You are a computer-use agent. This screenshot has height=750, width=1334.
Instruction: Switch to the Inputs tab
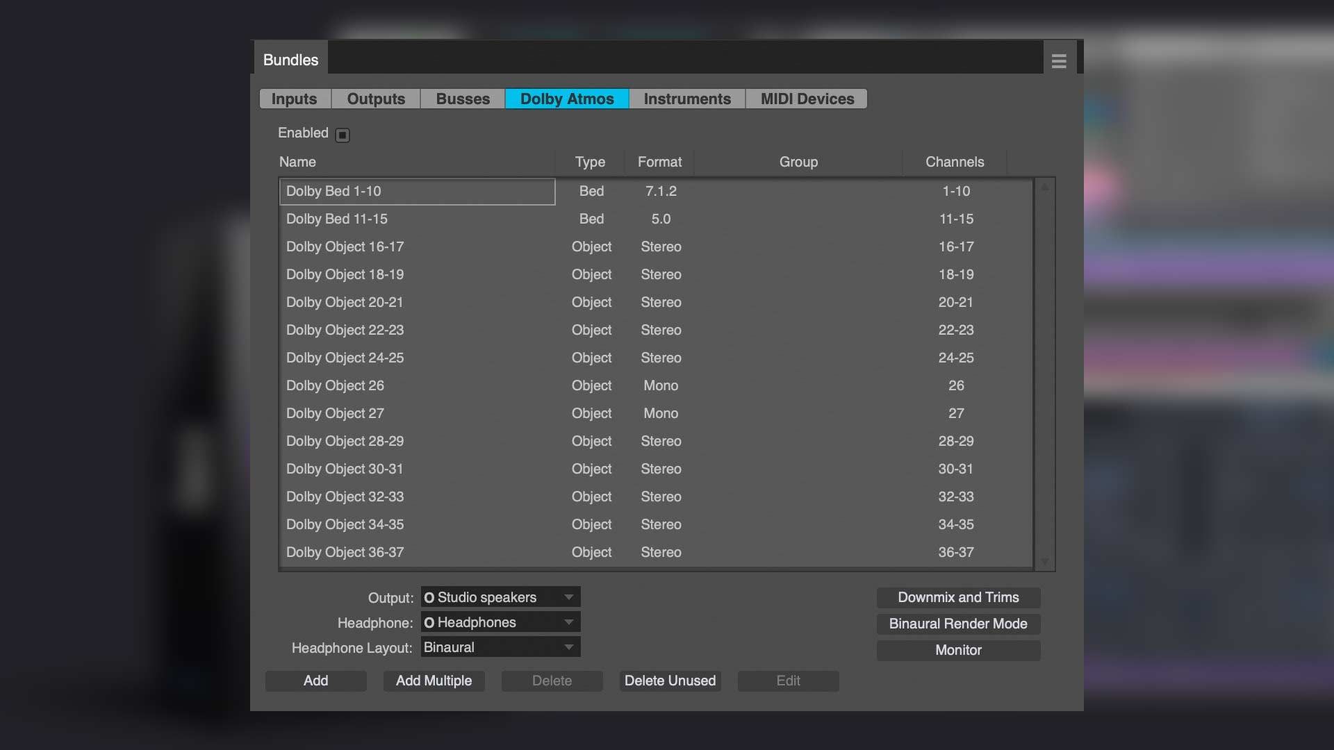(295, 99)
